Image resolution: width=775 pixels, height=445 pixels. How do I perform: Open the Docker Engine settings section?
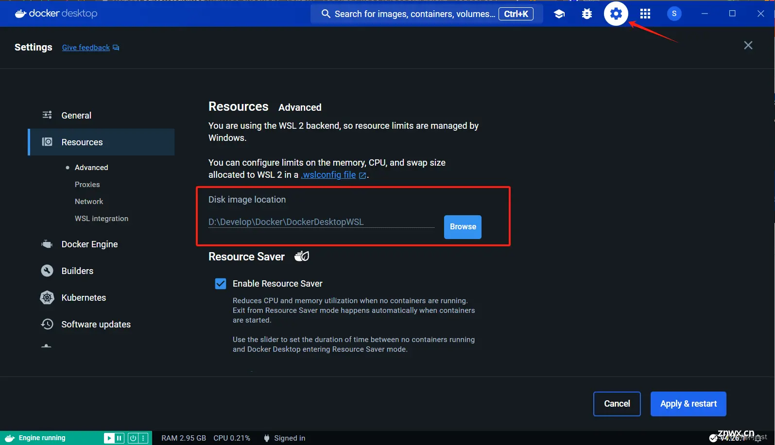101,244
